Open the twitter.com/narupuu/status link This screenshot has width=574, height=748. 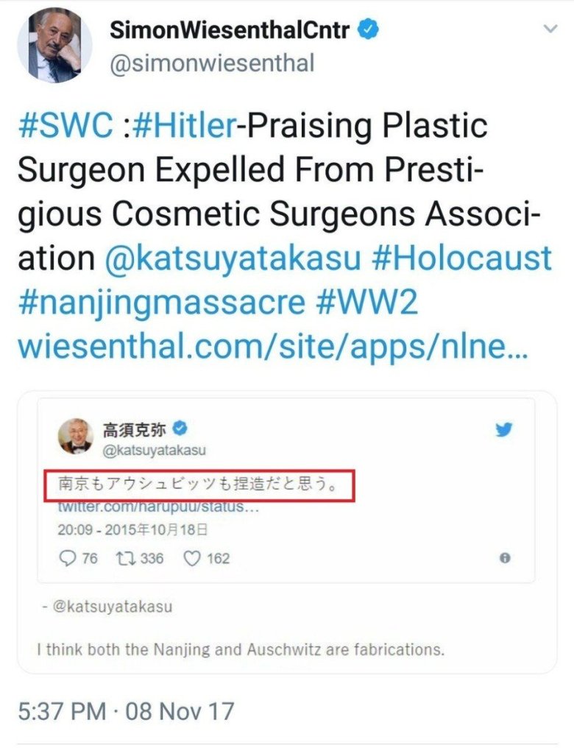[158, 507]
